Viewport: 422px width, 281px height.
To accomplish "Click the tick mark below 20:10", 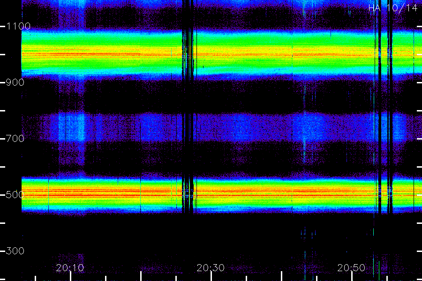I will 70,276.
